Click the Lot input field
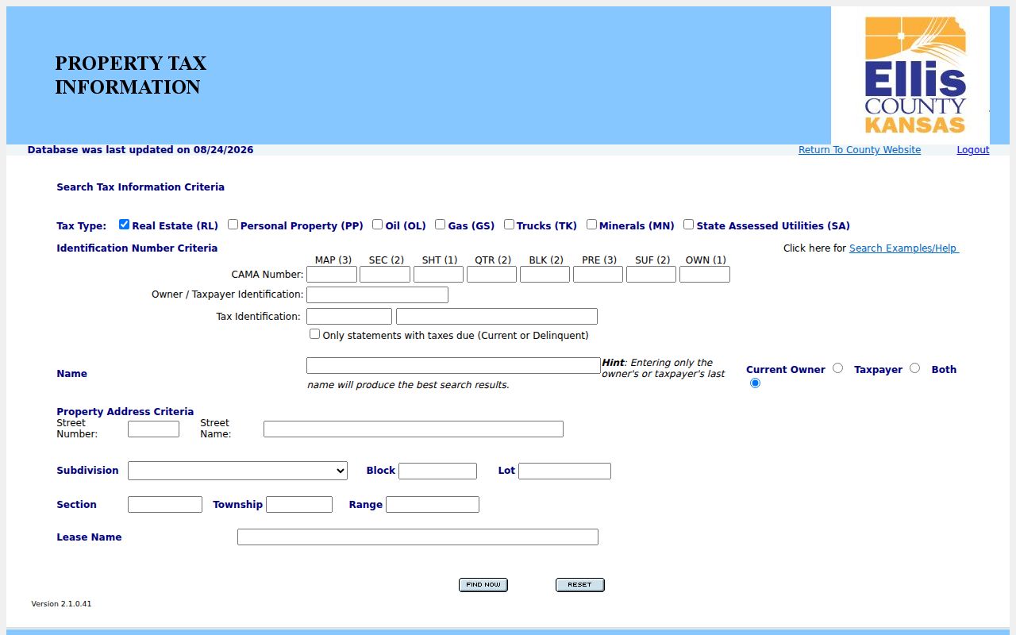 tap(564, 471)
